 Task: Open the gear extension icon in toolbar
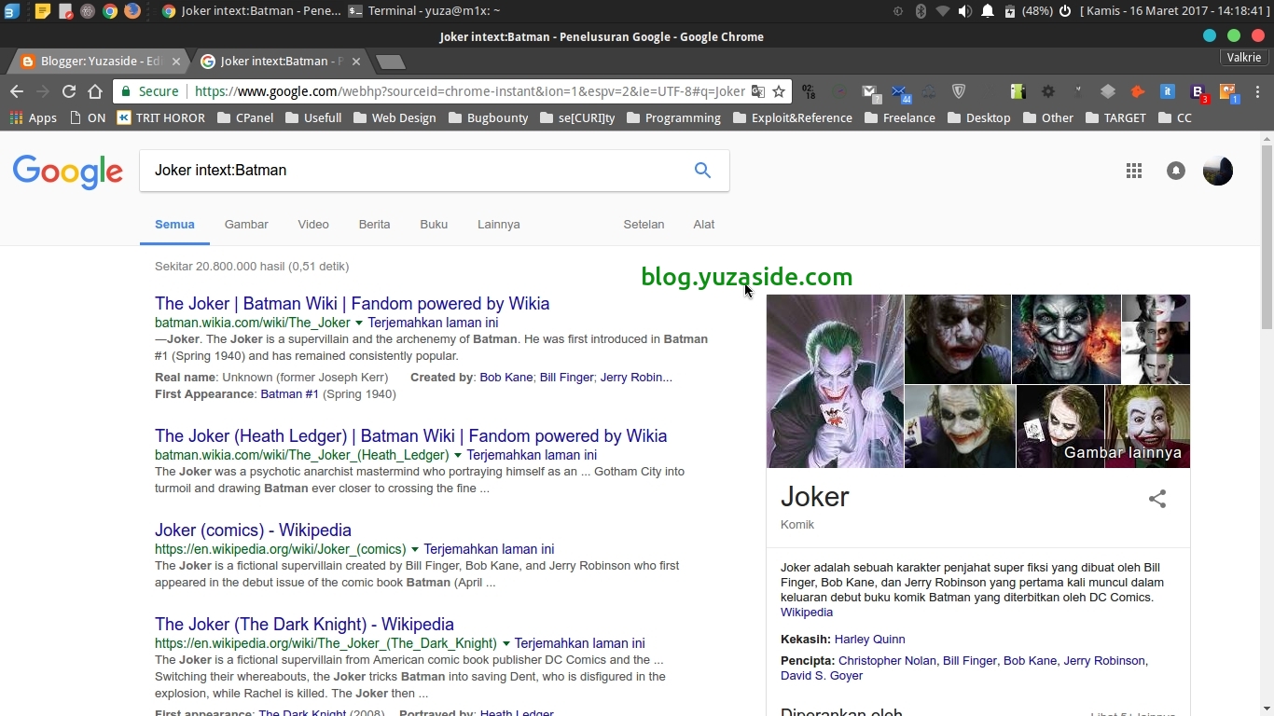click(1048, 91)
